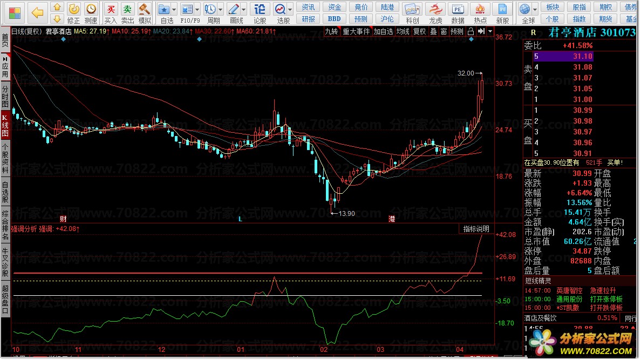Open the 热点 hot topics flame icon
The width and height of the screenshot is (641, 360).
coord(480,12)
